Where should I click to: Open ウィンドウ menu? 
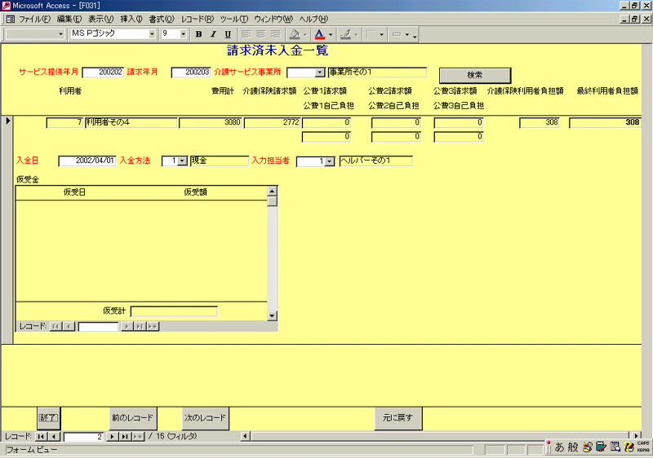[x=273, y=19]
